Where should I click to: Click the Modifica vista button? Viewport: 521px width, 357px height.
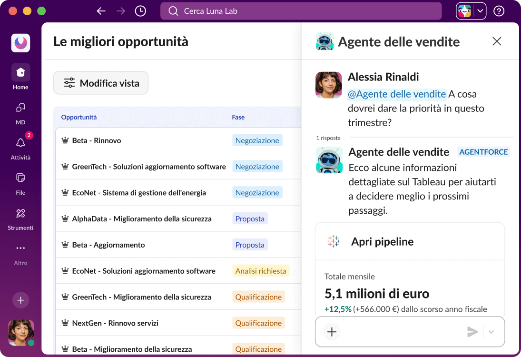tap(100, 82)
